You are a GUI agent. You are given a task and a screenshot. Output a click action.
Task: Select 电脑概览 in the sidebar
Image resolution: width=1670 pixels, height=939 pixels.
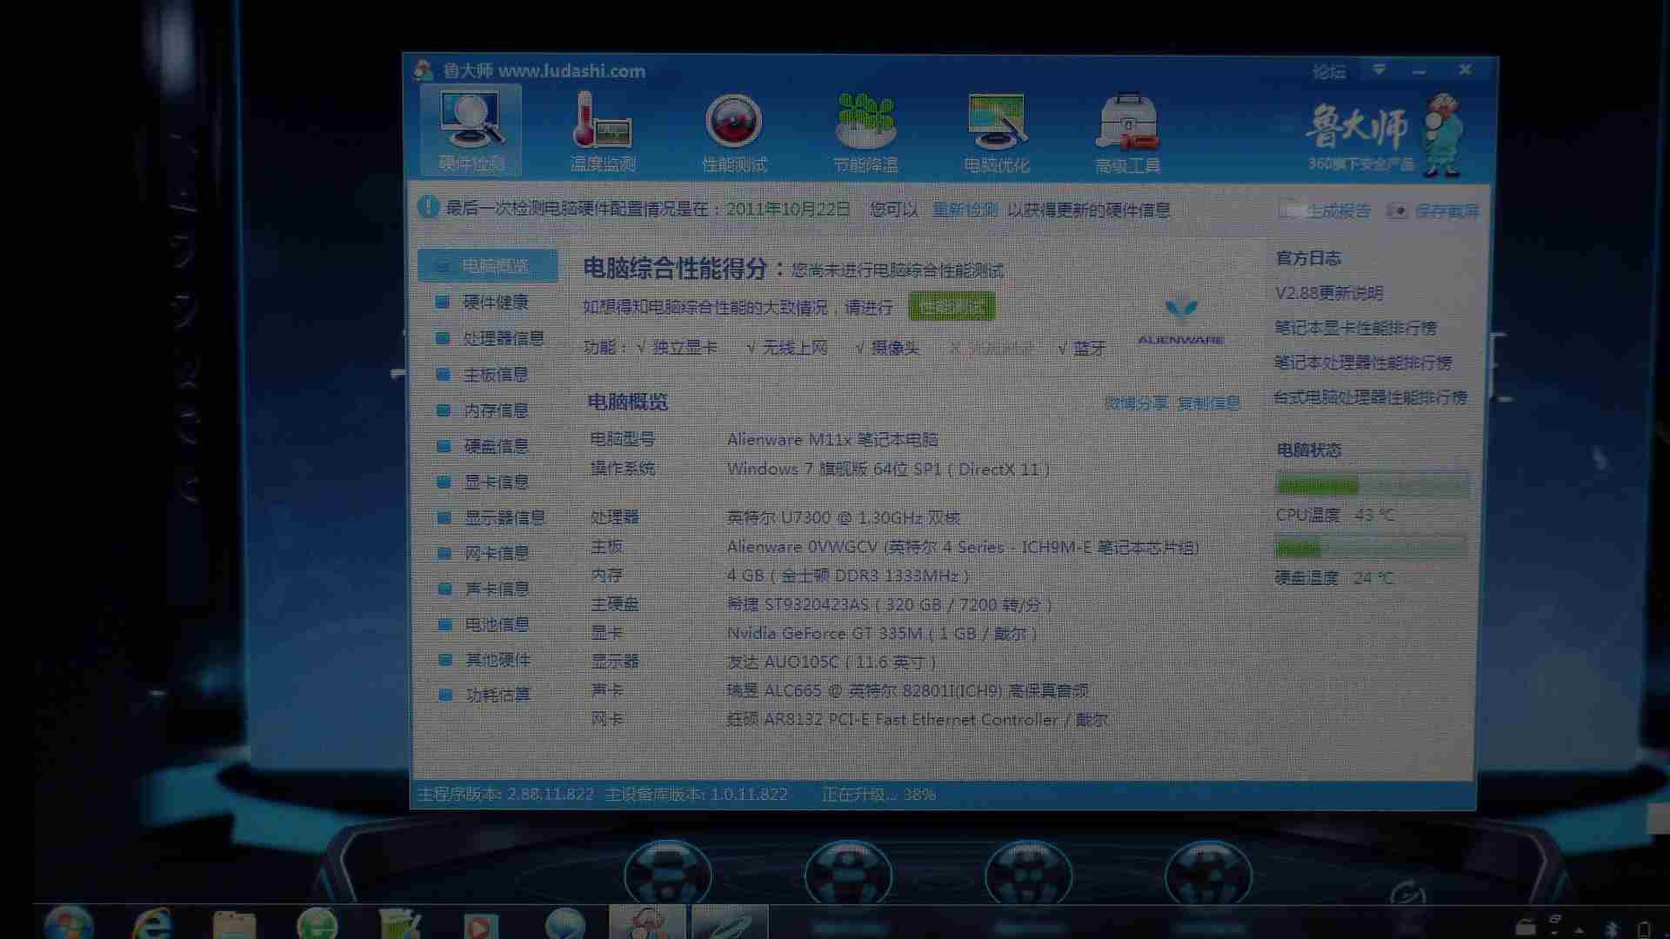point(487,266)
